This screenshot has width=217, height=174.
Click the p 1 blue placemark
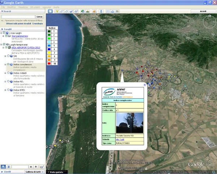(x=122, y=70)
